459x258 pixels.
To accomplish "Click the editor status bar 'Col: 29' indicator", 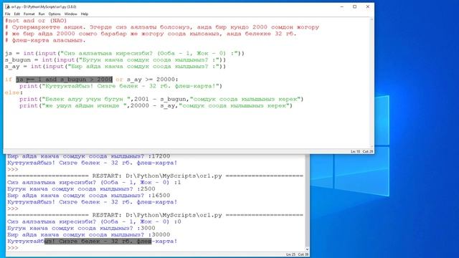I will 368,151.
